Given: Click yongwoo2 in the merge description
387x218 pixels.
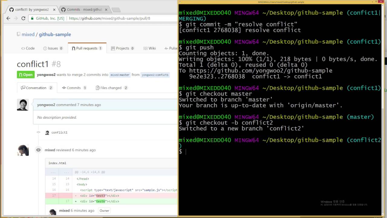Looking at the screenshot, I should [46, 74].
